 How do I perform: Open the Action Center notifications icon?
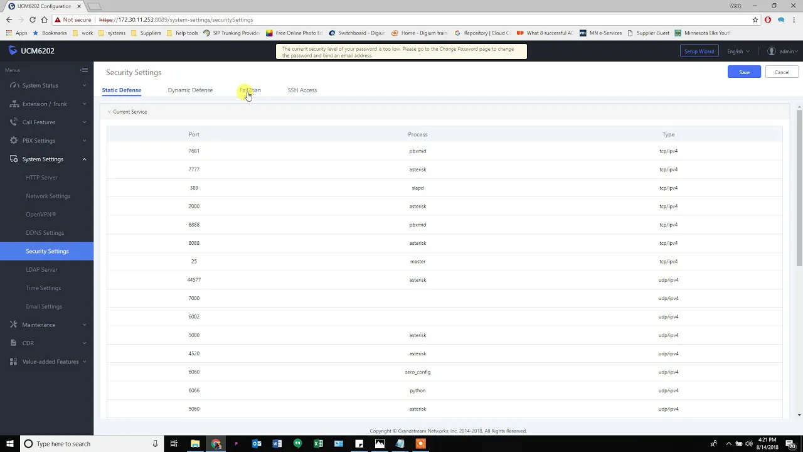[790, 444]
